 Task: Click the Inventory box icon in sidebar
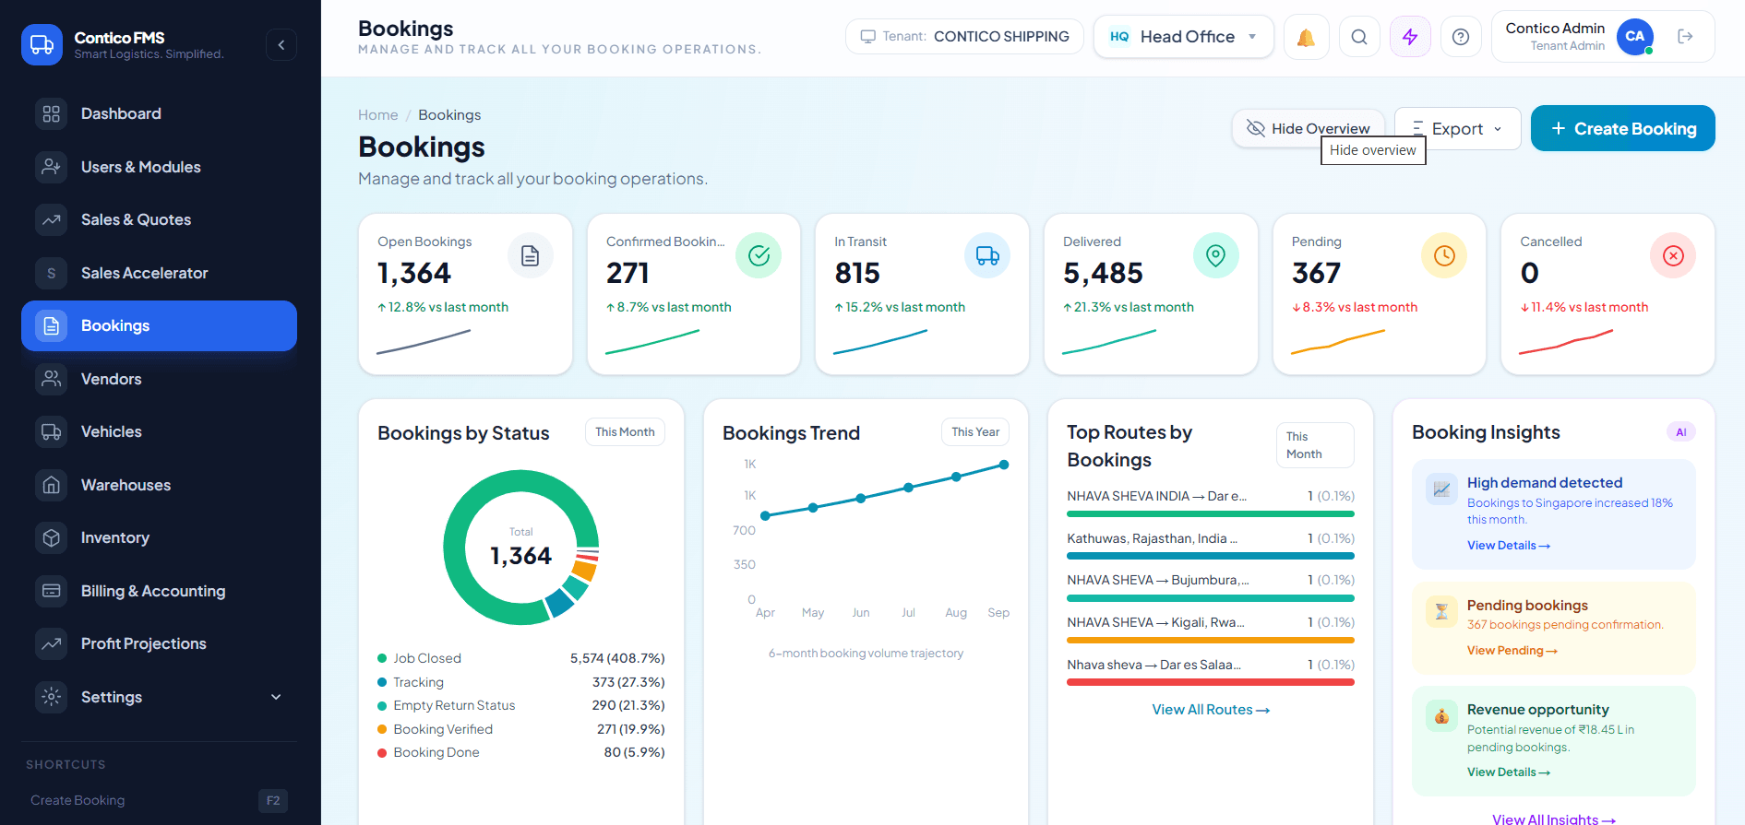point(52,537)
